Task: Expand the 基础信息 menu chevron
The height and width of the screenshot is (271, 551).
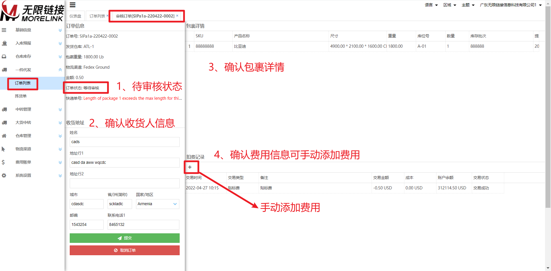Action: [60, 30]
